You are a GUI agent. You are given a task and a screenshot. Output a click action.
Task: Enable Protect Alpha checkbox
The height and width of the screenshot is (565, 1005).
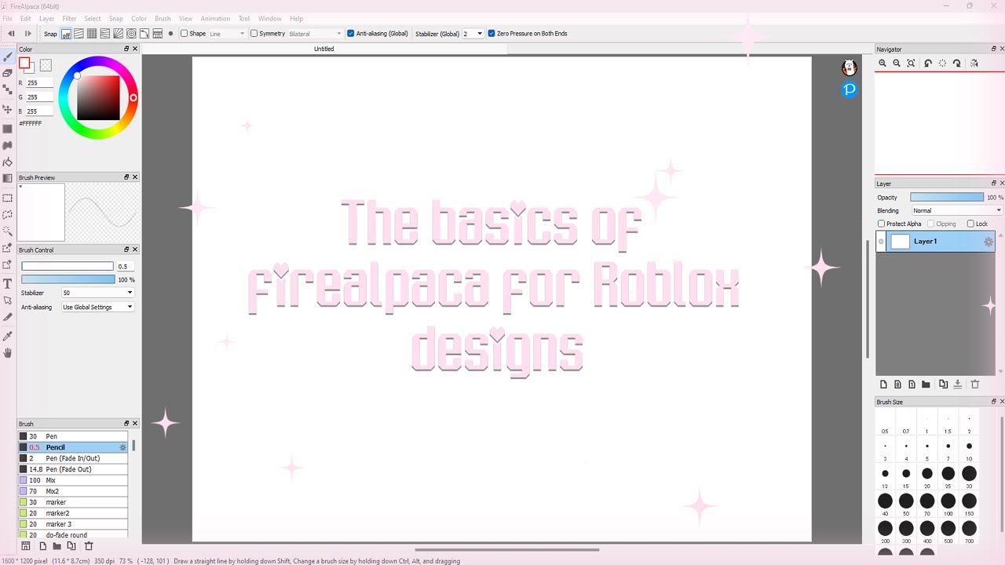pos(881,224)
